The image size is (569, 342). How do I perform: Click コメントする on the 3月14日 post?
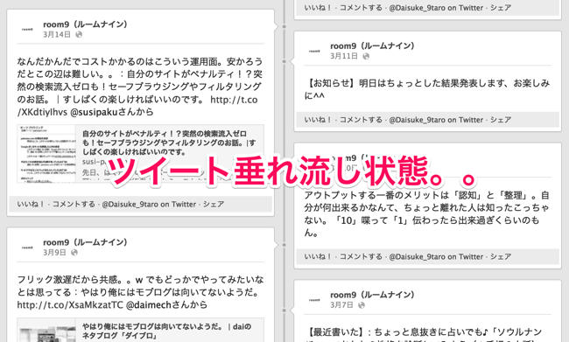click(74, 204)
